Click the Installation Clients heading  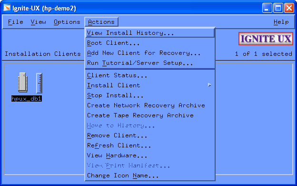pyautogui.click(x=43, y=54)
